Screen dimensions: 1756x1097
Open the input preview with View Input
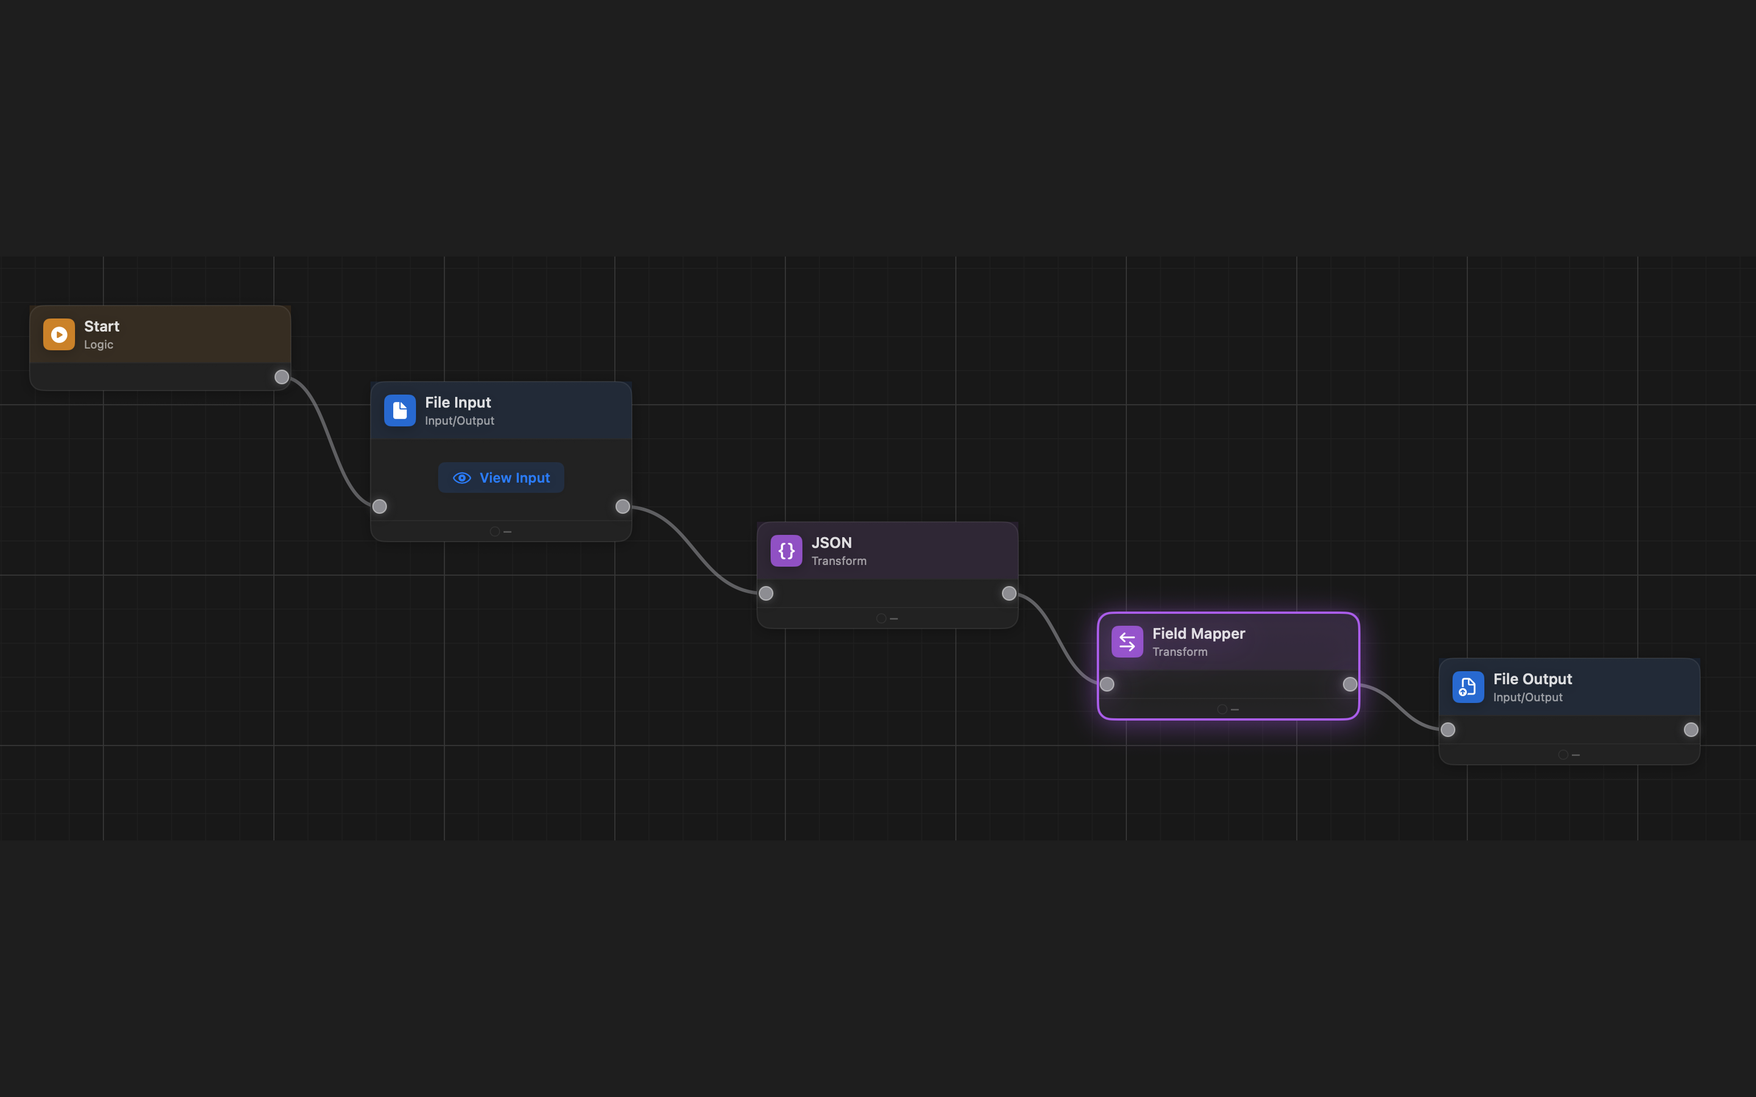501,477
